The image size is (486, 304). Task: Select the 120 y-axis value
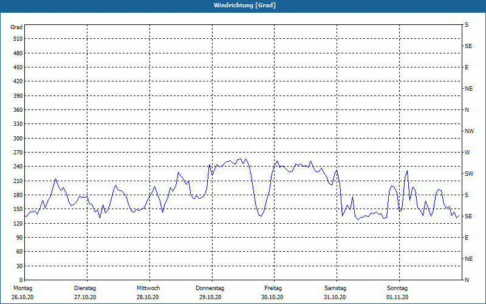pos(18,223)
